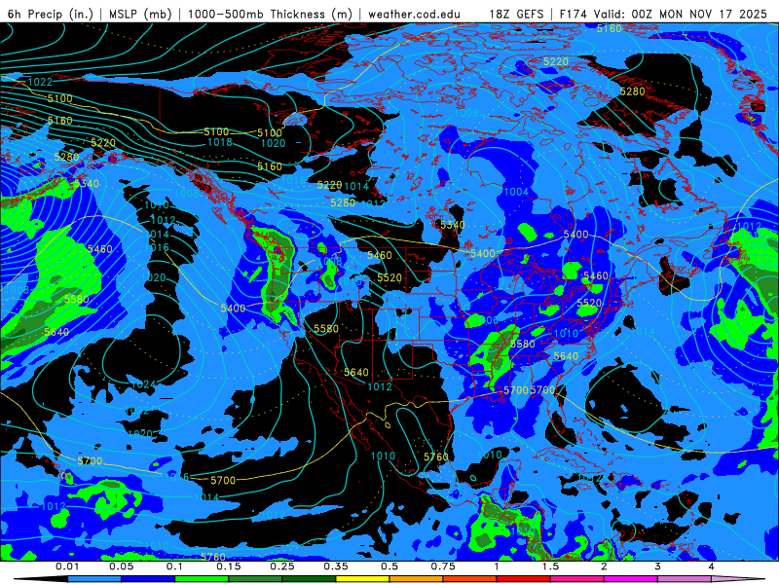The width and height of the screenshot is (779, 584).
Task: Click the '0.01' colorbar value
Action: (x=67, y=566)
